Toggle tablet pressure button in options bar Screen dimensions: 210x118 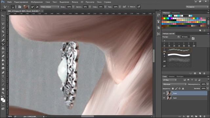click(139, 7)
